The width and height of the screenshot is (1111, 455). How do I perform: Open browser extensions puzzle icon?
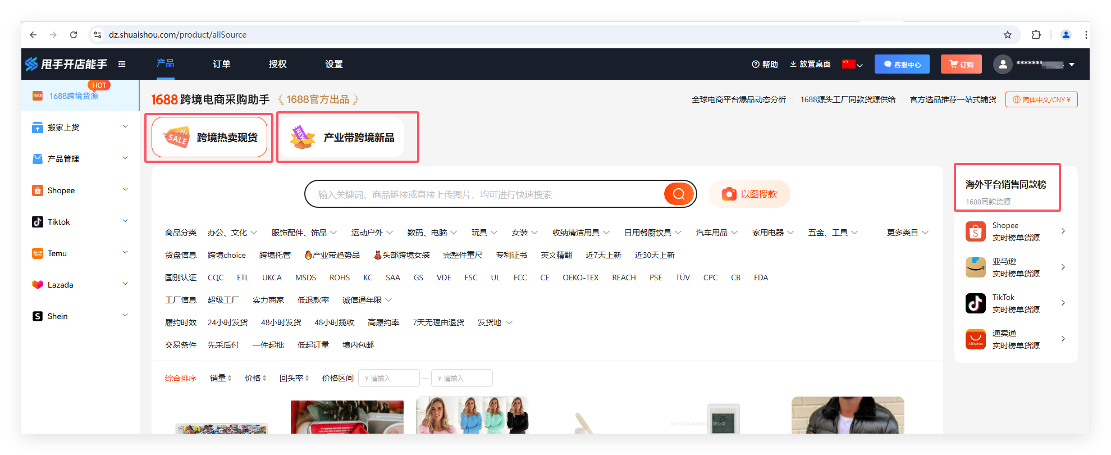click(1036, 35)
